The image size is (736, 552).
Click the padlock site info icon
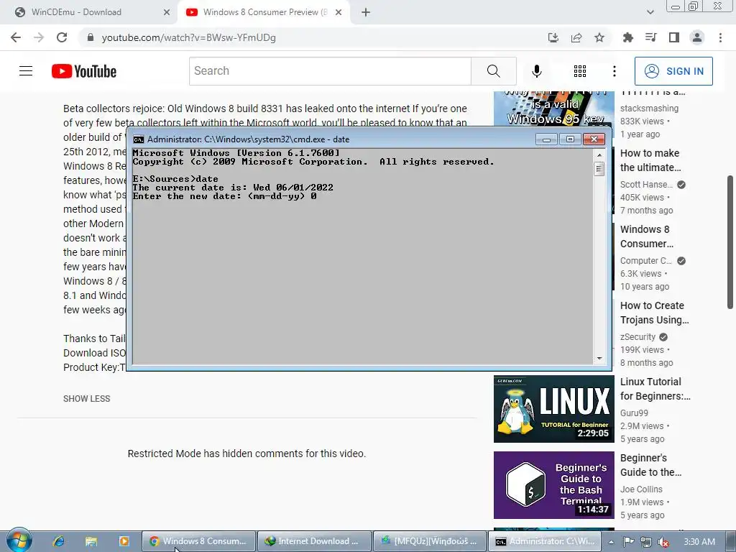pos(91,37)
